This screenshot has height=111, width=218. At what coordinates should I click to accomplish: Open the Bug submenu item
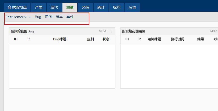(38, 17)
